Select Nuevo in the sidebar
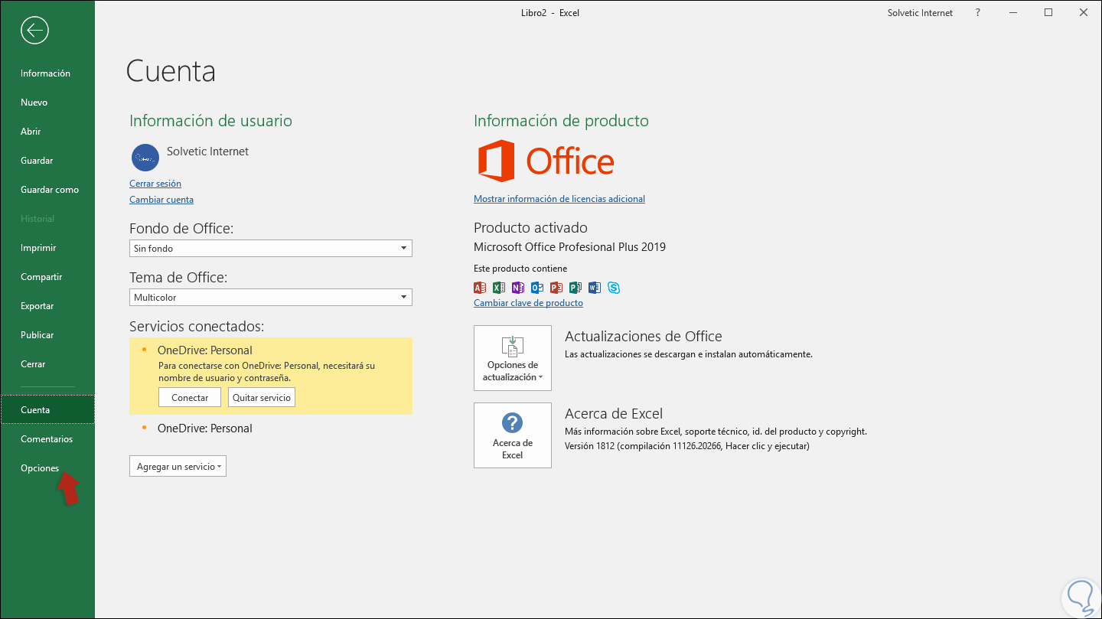This screenshot has height=619, width=1102. click(x=47, y=103)
